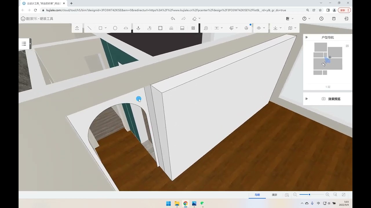Click the ceiling light strip tool icon
The height and width of the screenshot is (208, 371).
click(171, 28)
